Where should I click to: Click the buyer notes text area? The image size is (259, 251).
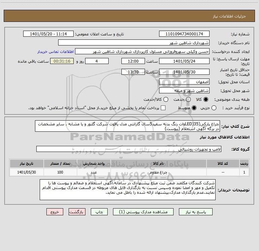pos(127,190)
